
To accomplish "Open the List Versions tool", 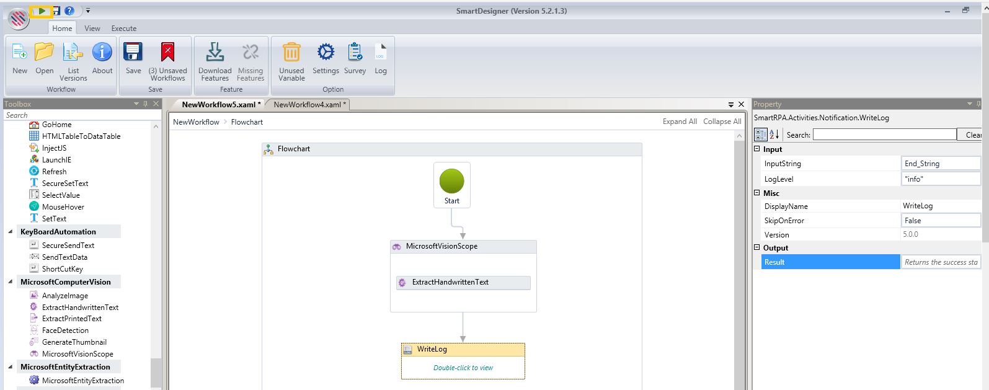I will click(x=73, y=54).
